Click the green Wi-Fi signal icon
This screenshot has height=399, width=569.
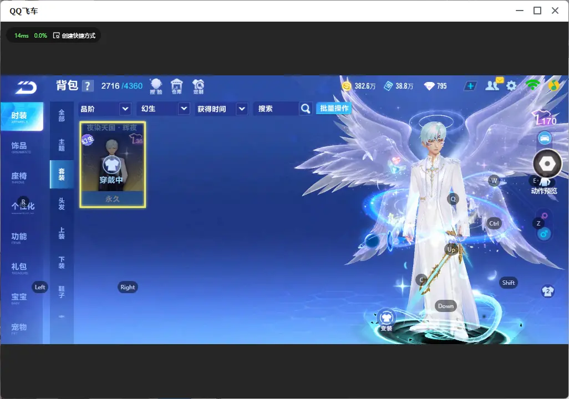(533, 85)
